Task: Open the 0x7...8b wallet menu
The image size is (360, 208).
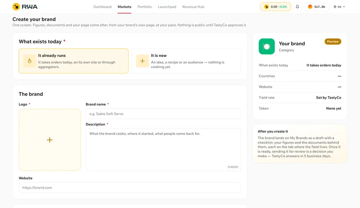Action: 317,7
